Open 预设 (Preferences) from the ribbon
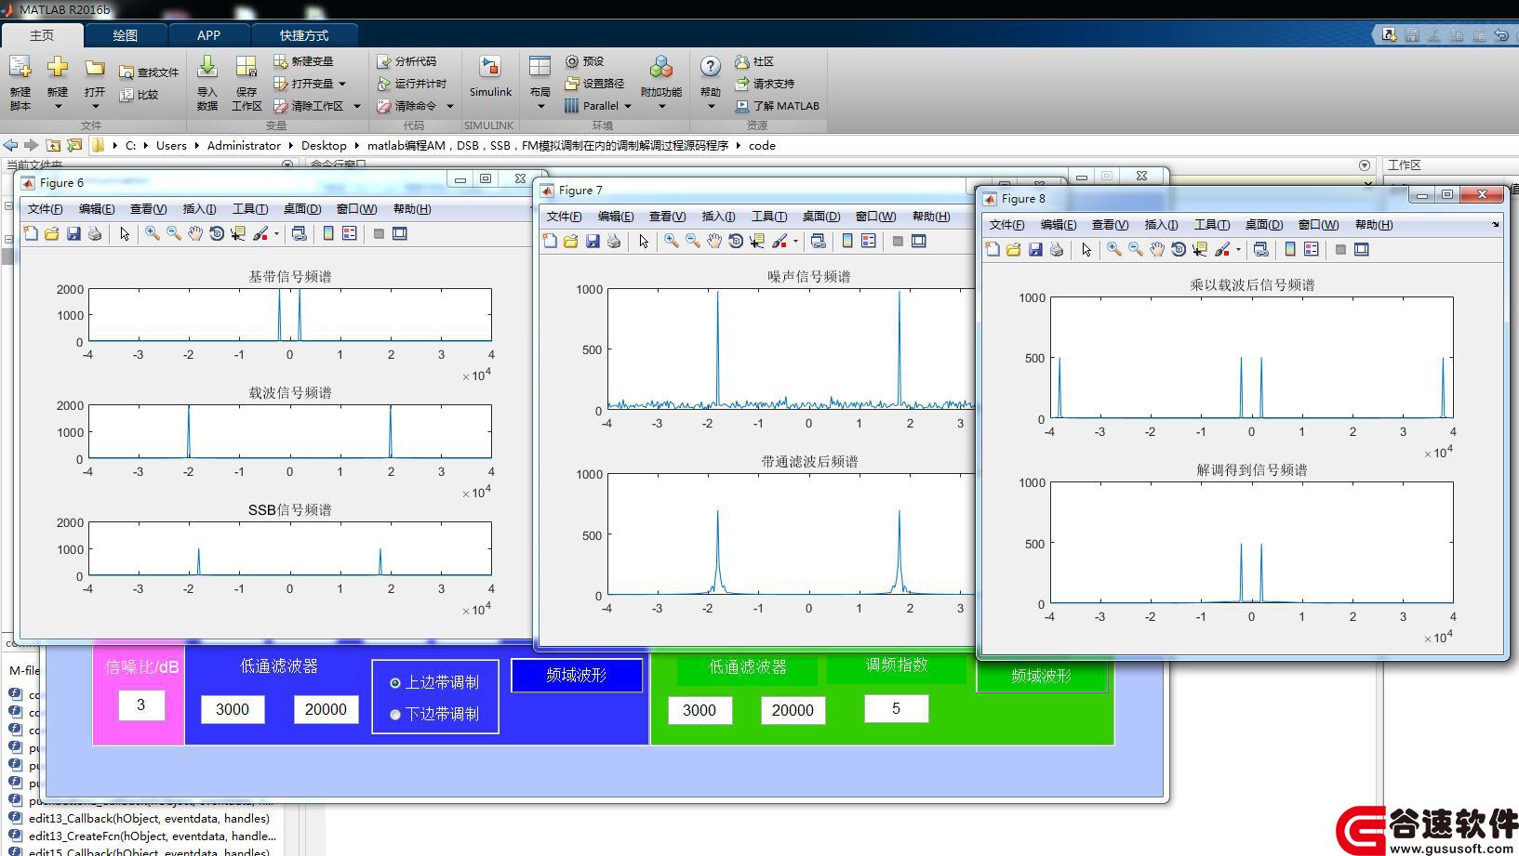1519x856 pixels. [x=584, y=61]
